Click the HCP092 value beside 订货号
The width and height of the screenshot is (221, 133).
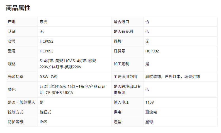(x=152, y=51)
